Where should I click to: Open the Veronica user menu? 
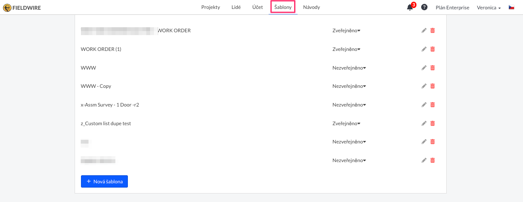[488, 7]
